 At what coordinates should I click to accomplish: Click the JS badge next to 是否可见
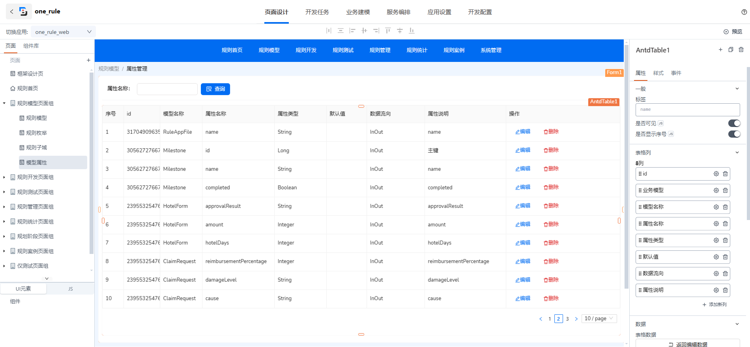point(661,123)
